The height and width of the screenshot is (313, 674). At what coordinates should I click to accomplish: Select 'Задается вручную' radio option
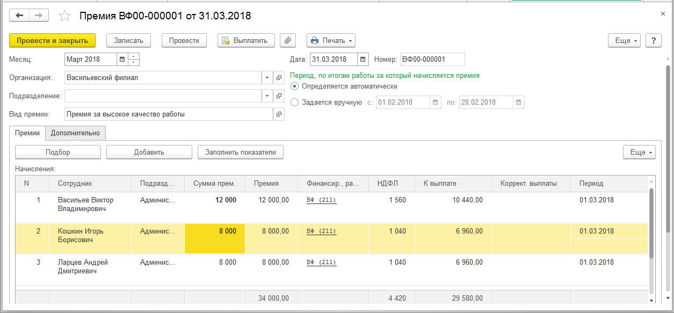294,102
